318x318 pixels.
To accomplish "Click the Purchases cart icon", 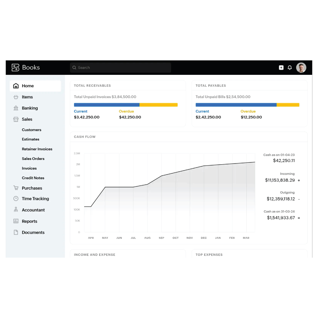I will [16, 188].
